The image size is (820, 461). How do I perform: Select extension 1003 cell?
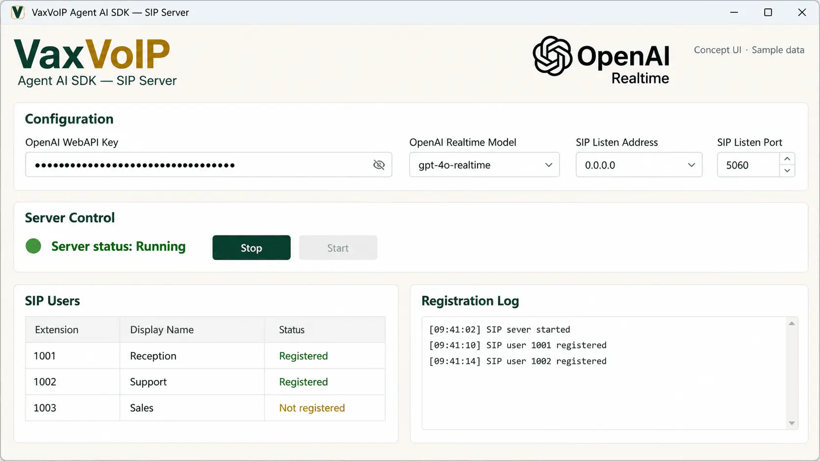tap(73, 408)
